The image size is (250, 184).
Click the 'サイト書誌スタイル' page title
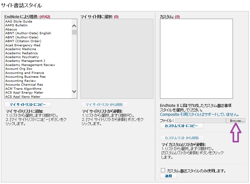coord(21,5)
